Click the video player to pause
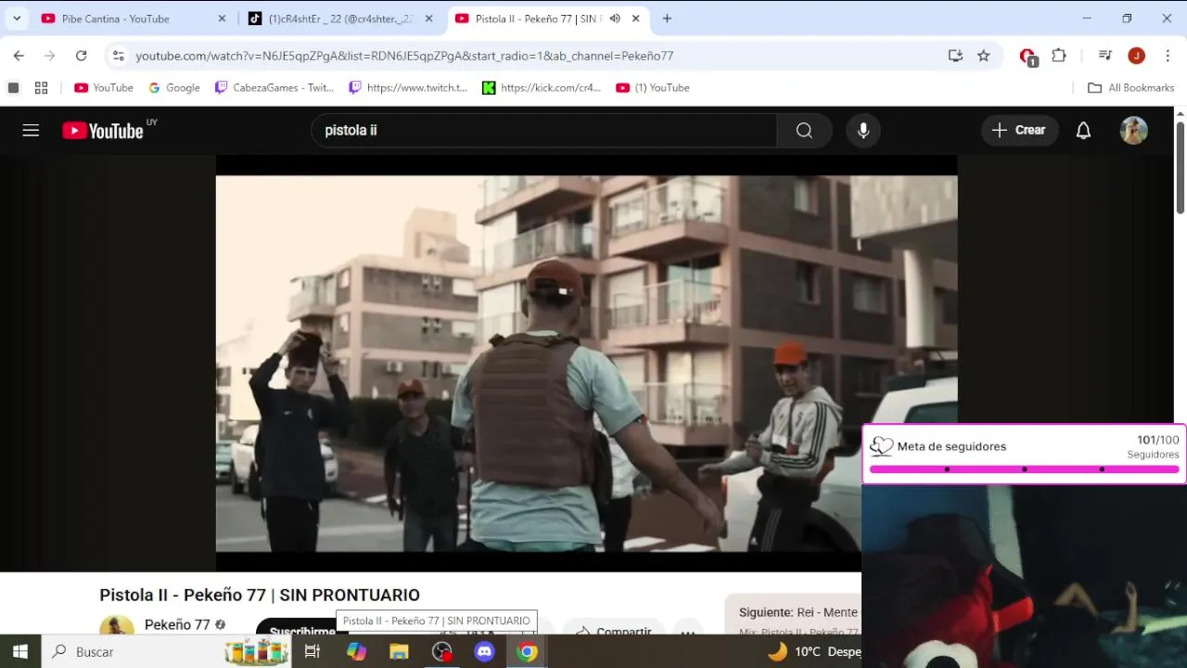Image resolution: width=1187 pixels, height=668 pixels. tap(586, 363)
